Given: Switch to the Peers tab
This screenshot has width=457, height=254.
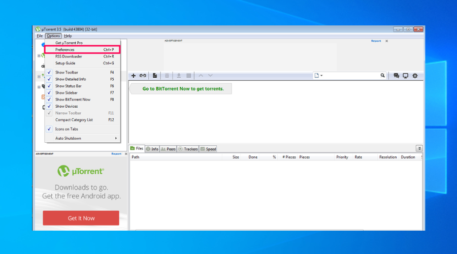Looking at the screenshot, I should 168,149.
